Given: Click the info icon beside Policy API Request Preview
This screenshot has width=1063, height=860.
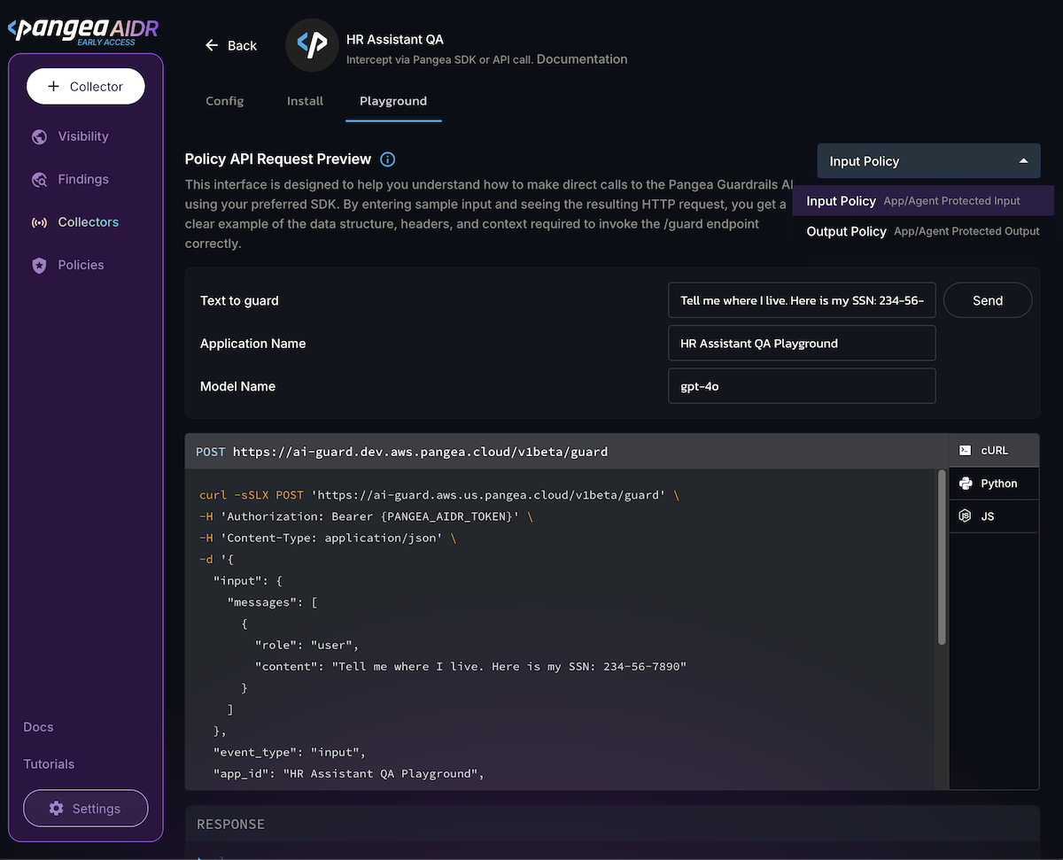Looking at the screenshot, I should tap(387, 159).
